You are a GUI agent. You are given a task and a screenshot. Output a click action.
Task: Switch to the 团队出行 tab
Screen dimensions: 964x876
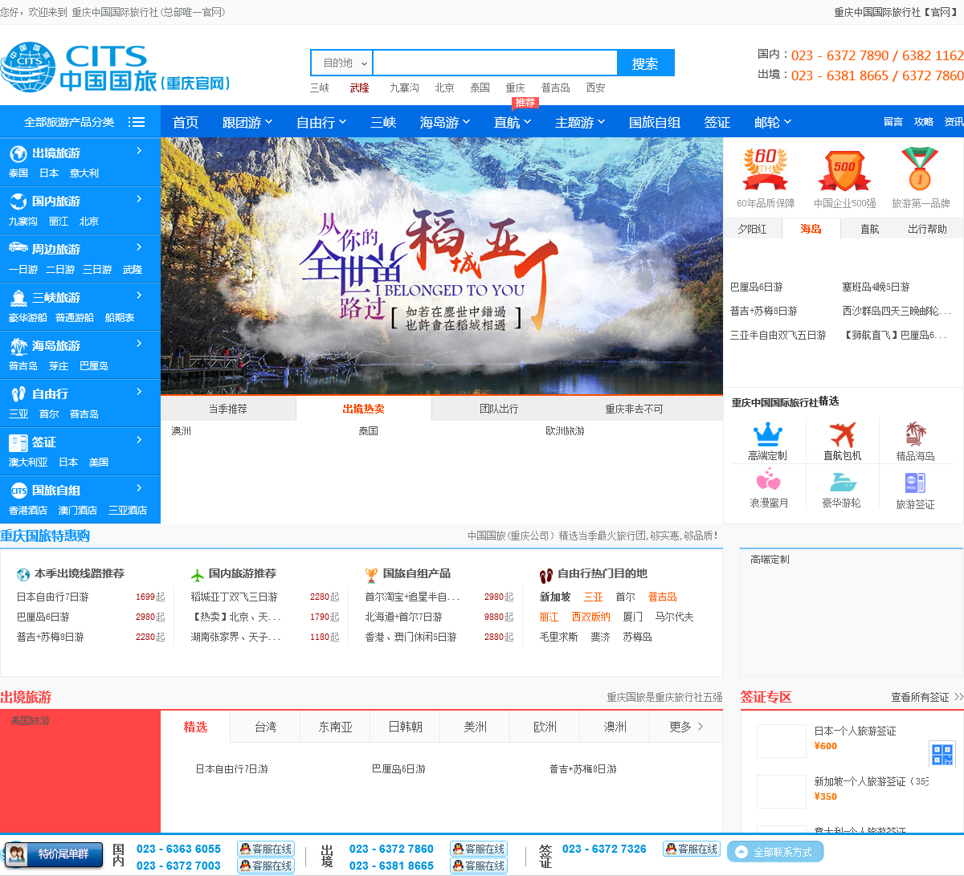499,409
